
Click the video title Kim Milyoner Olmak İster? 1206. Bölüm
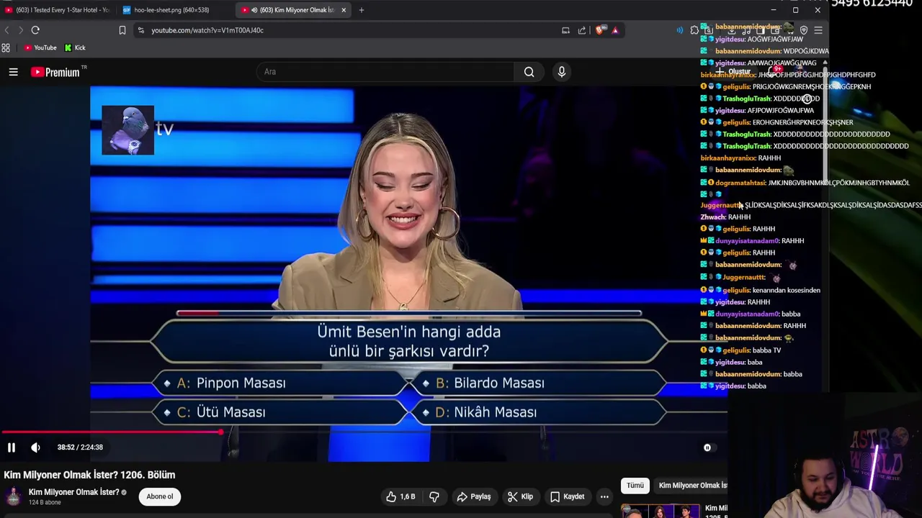tap(89, 475)
